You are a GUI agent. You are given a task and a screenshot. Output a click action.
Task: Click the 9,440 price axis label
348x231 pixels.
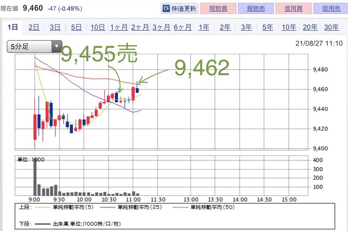[x=320, y=109]
